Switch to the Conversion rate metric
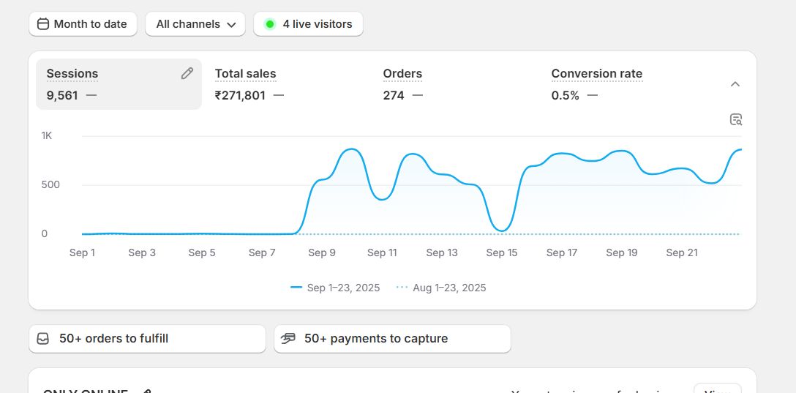This screenshot has height=393, width=796. pyautogui.click(x=596, y=74)
